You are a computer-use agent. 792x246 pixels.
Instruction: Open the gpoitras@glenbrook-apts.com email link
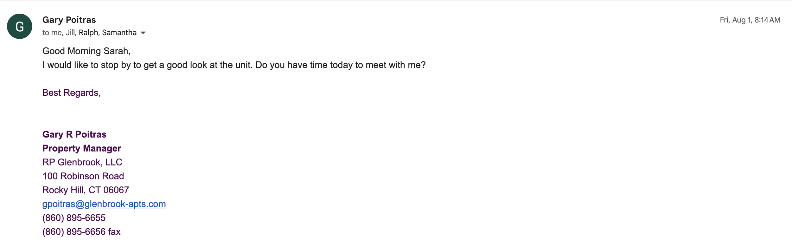(x=104, y=204)
